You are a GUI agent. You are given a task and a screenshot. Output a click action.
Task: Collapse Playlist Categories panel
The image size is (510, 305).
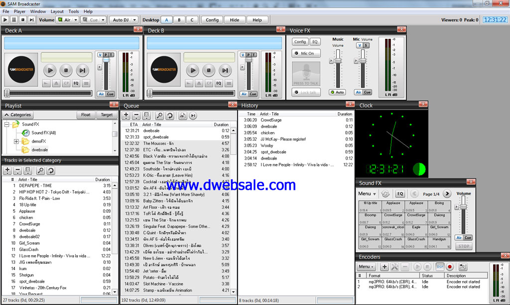pyautogui.click(x=17, y=115)
